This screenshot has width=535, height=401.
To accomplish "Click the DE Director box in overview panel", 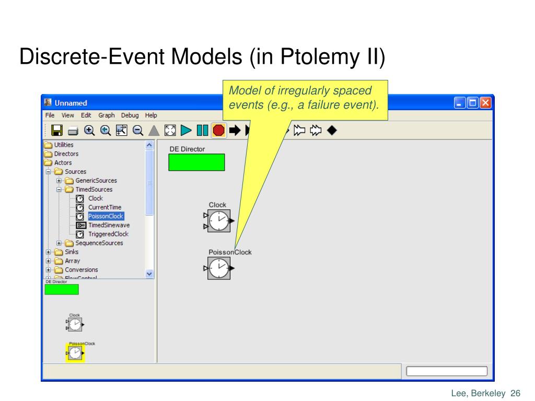I will tap(62, 289).
